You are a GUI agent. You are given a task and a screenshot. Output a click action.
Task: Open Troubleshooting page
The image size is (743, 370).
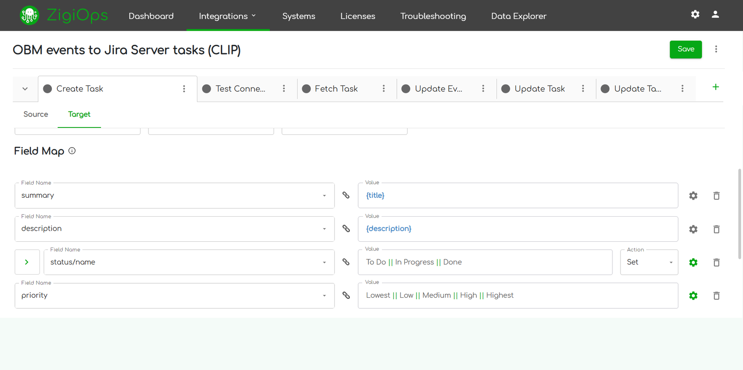(433, 16)
